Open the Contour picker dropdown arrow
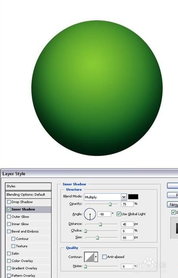This screenshot has width=178, height=278. [x=96, y=257]
